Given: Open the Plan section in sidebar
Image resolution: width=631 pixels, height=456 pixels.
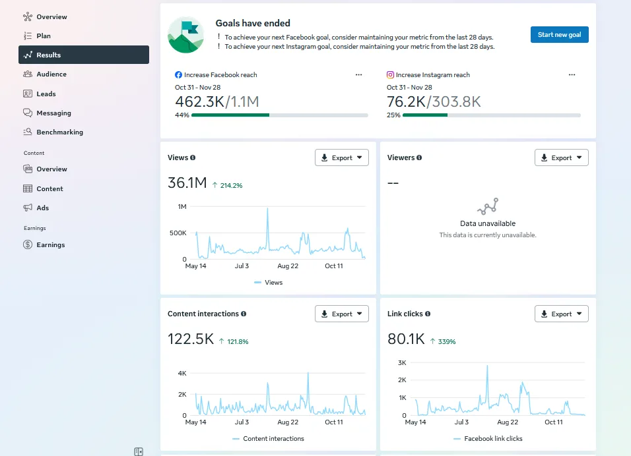Looking at the screenshot, I should point(44,36).
